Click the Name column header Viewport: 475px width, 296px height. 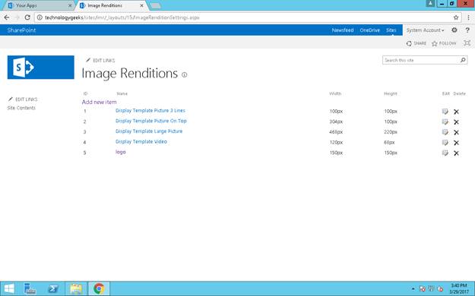point(122,93)
